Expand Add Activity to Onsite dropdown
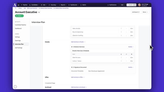The width and height of the screenshot is (164, 92). coord(78,42)
